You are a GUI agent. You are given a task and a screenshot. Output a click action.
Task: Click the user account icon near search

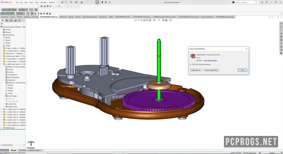tap(262, 2)
